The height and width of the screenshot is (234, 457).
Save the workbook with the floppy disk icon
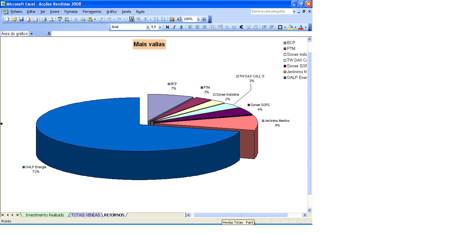(x=21, y=19)
